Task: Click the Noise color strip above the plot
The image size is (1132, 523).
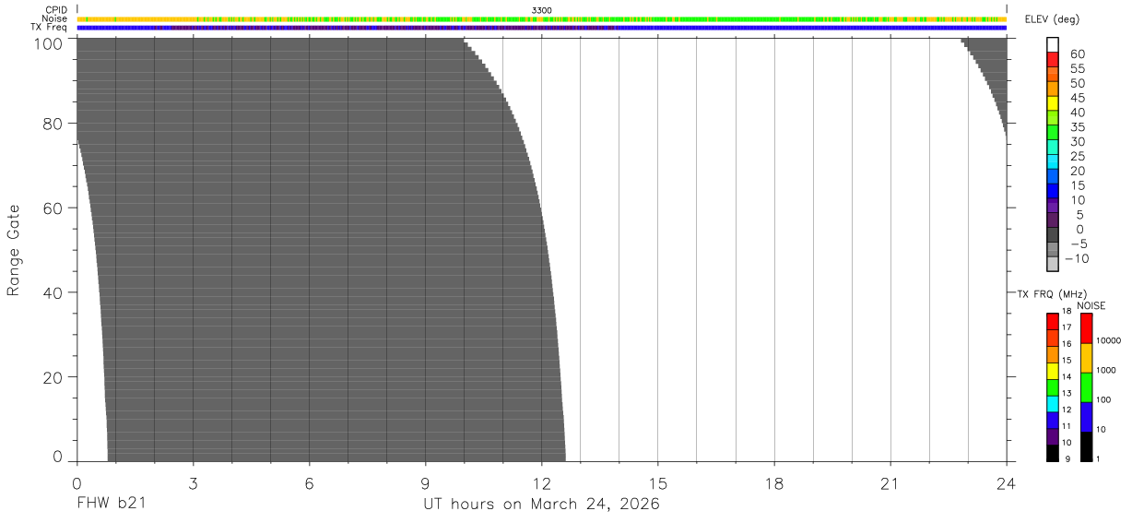Action: tap(542, 18)
